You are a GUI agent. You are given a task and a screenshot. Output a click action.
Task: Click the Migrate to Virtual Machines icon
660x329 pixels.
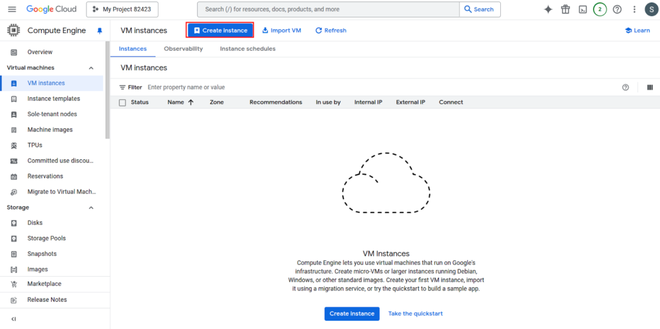point(14,192)
